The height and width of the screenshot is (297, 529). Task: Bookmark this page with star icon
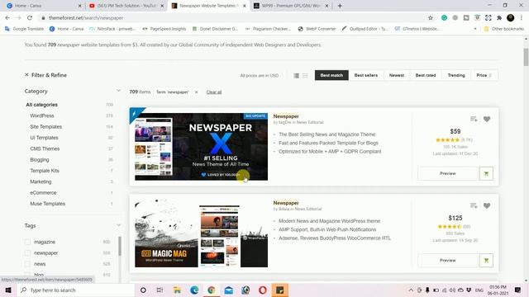(x=431, y=18)
